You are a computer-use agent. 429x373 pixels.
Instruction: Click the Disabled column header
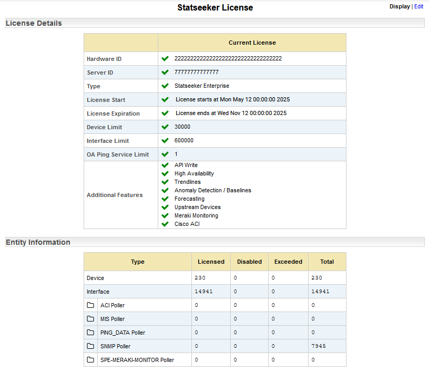click(x=249, y=262)
